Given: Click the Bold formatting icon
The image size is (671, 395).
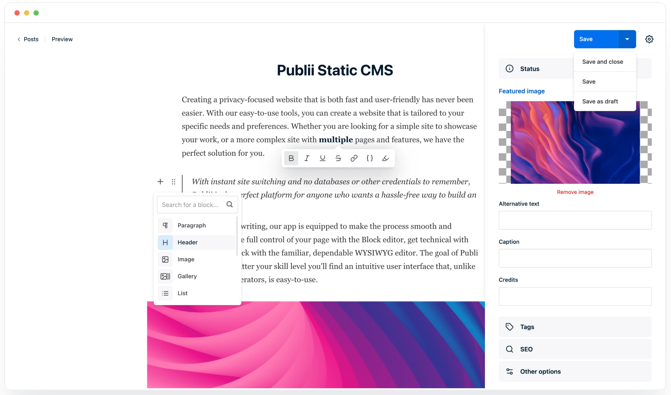Looking at the screenshot, I should pyautogui.click(x=291, y=158).
